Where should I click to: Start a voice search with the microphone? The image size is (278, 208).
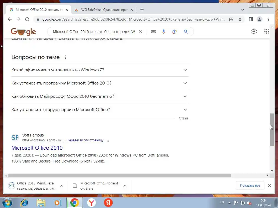pos(164,32)
